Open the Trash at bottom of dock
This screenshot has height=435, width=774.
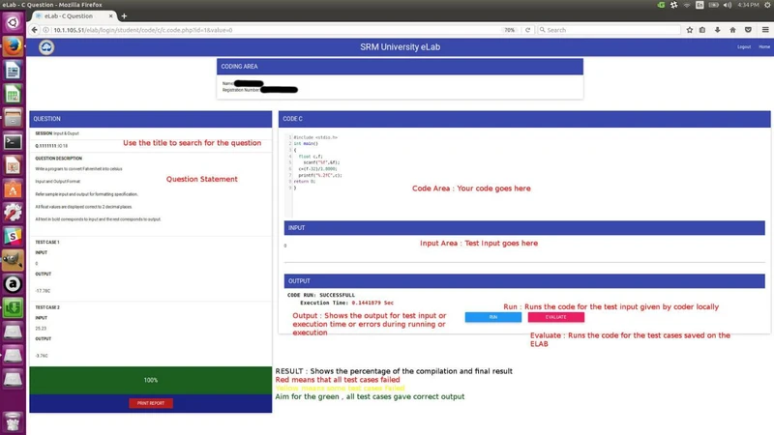coord(13,420)
